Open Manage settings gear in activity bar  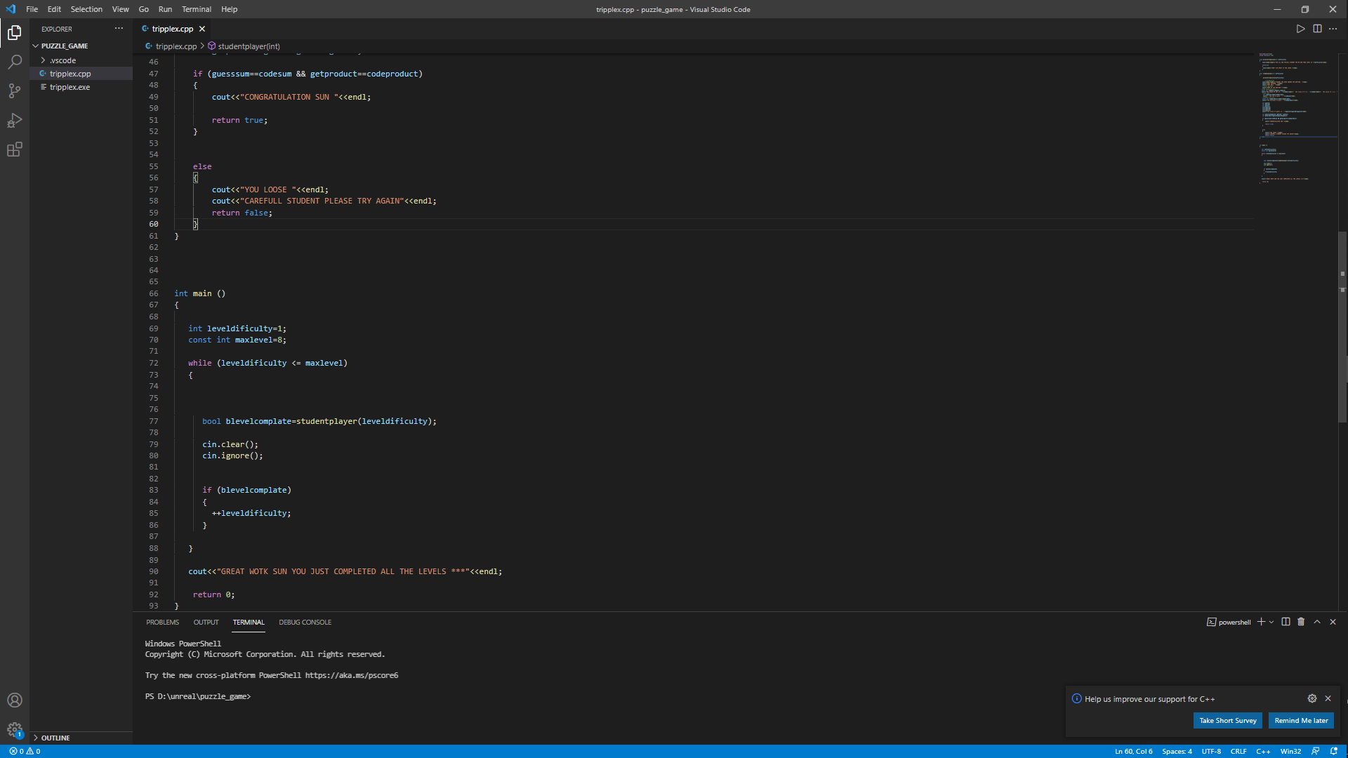[14, 729]
